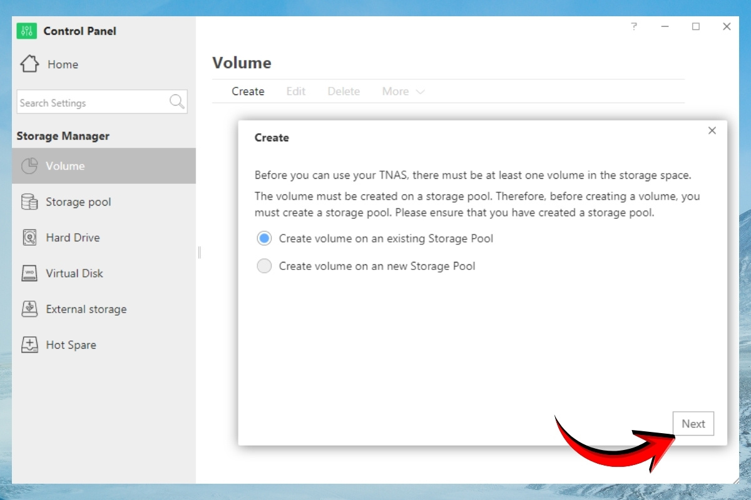Click the search magnifier icon
The width and height of the screenshot is (751, 500).
(x=177, y=102)
